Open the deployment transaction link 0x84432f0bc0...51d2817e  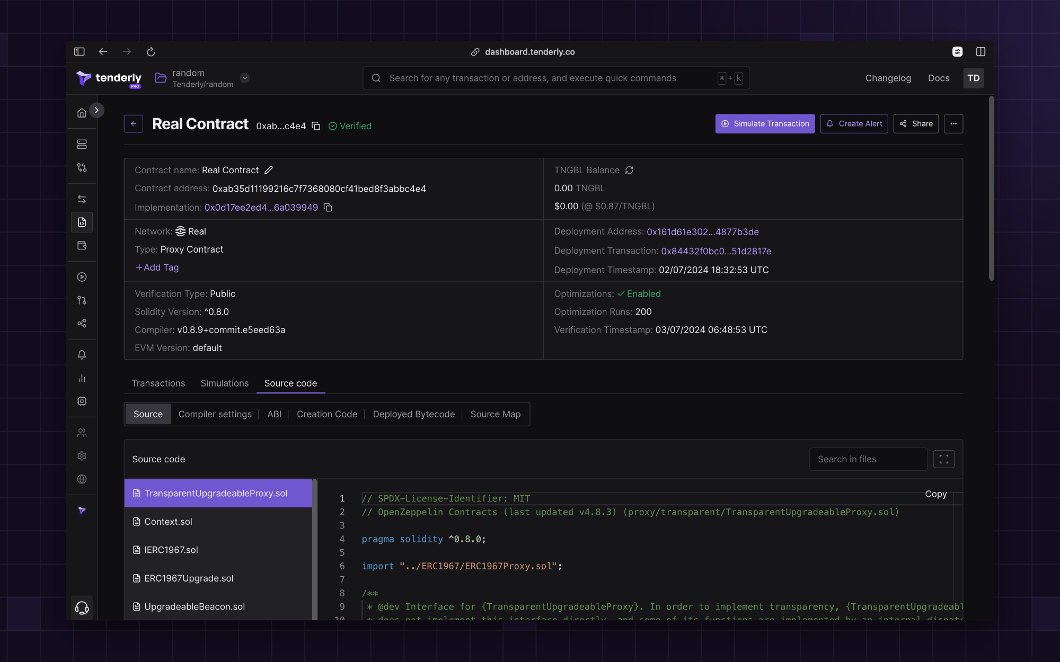(716, 251)
